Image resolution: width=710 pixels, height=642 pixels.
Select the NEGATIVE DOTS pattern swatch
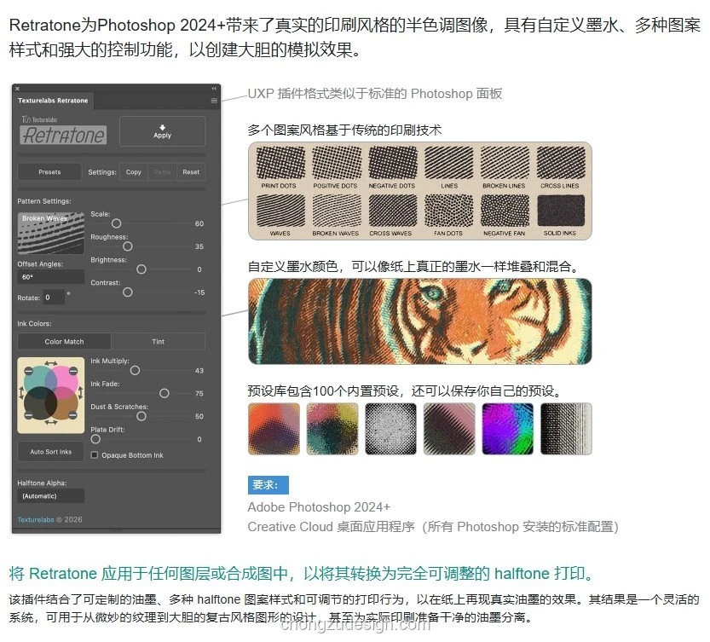tap(392, 163)
